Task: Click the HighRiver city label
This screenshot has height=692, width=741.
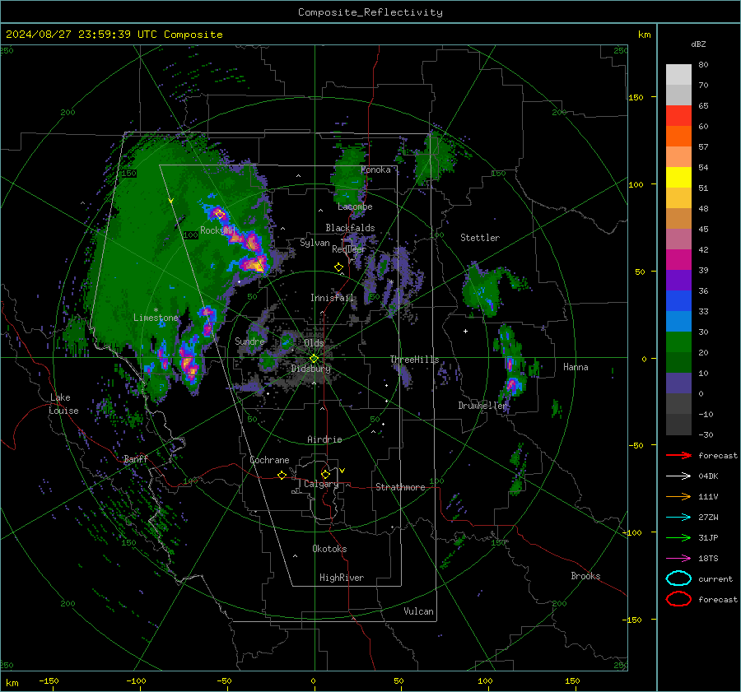Action: click(342, 578)
